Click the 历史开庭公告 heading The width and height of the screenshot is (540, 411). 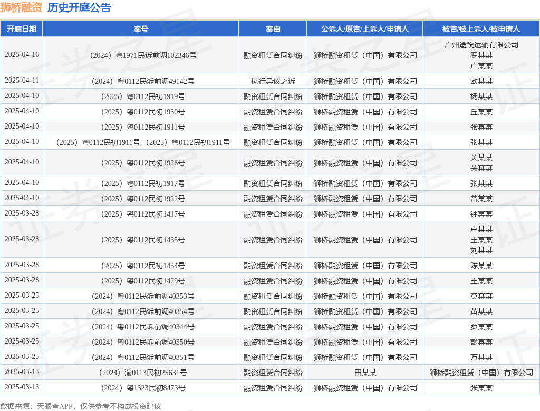[x=79, y=7]
